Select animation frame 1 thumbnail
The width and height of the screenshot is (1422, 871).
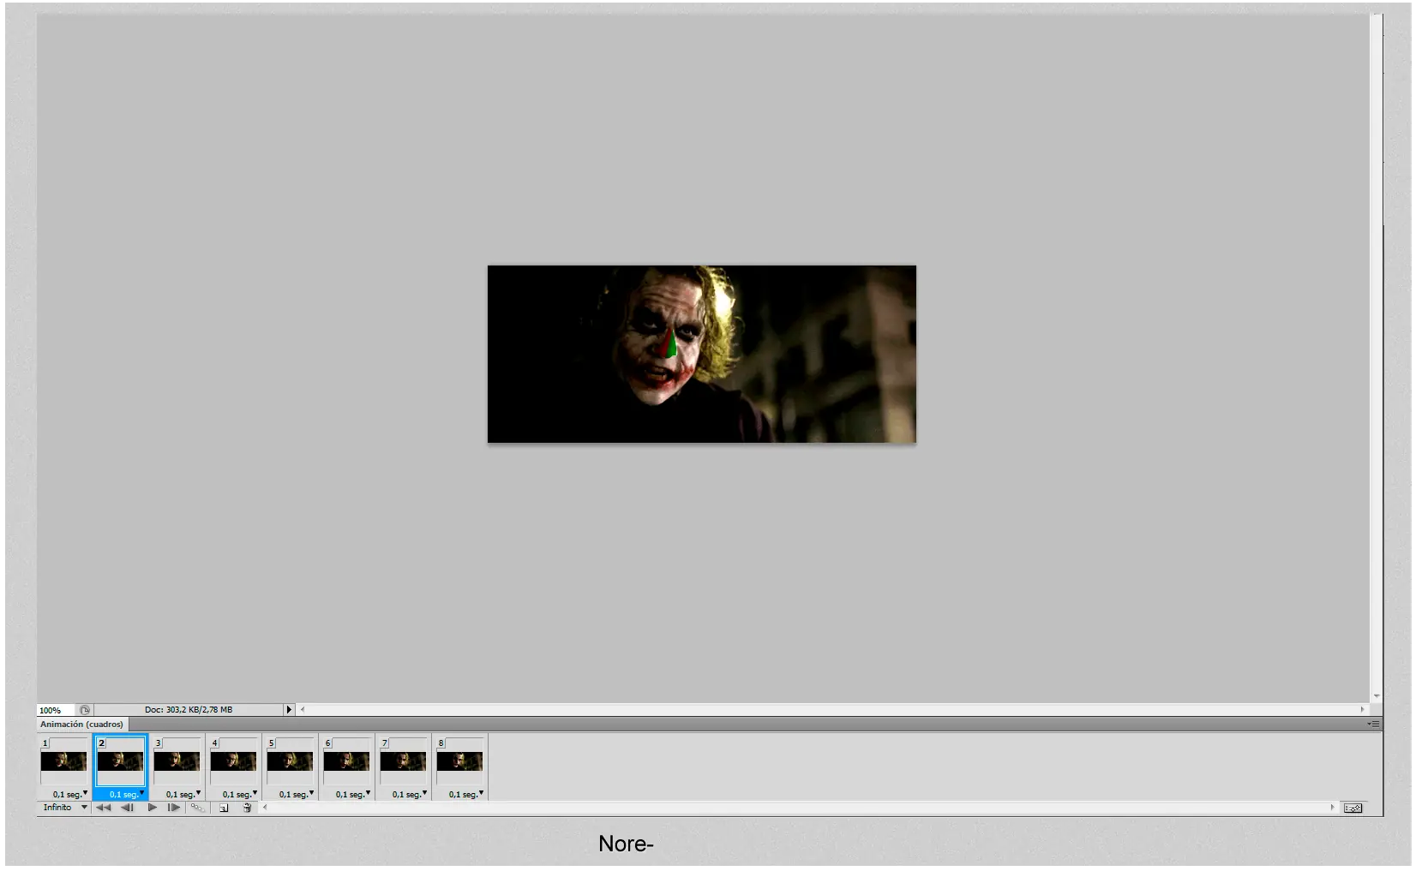point(63,761)
